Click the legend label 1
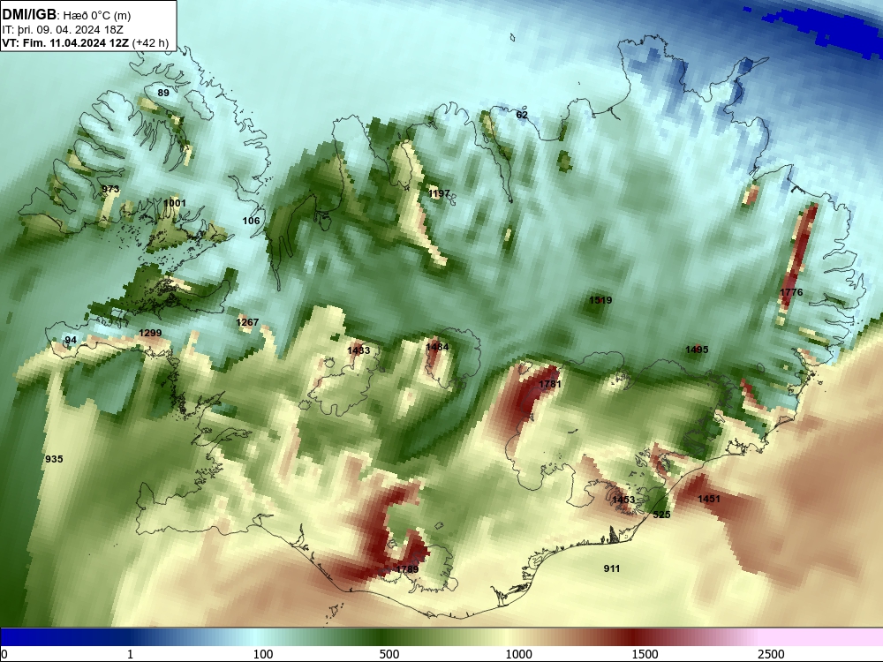Image resolution: width=883 pixels, height=662 pixels. (130, 654)
